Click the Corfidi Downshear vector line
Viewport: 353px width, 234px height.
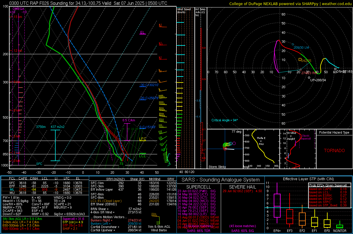116,227
